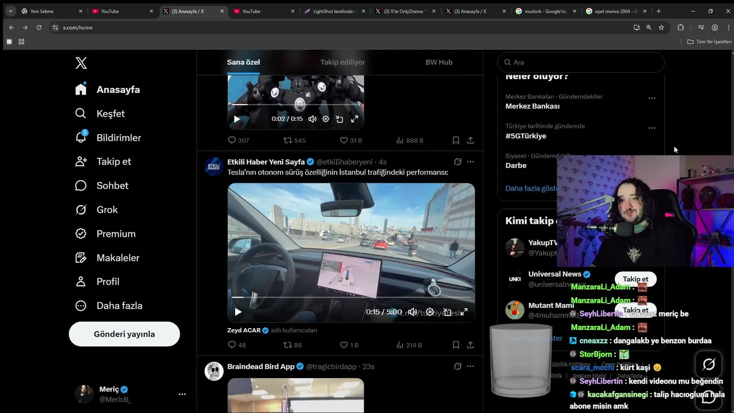The height and width of the screenshot is (413, 734).
Task: Open settings gear on top video
Action: 326,119
